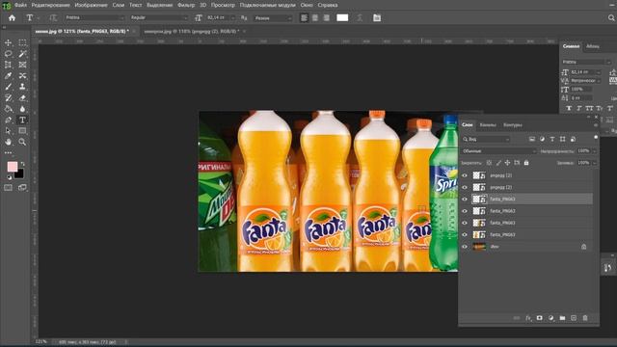Select the Eraser tool
Viewport: 617px width, 347px height.
click(22, 97)
